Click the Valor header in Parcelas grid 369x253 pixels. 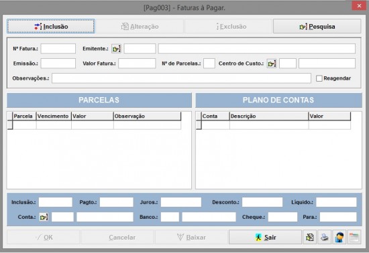93,116
